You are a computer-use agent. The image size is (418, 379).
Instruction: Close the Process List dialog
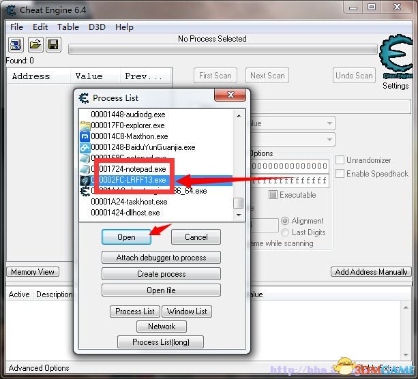(230, 95)
